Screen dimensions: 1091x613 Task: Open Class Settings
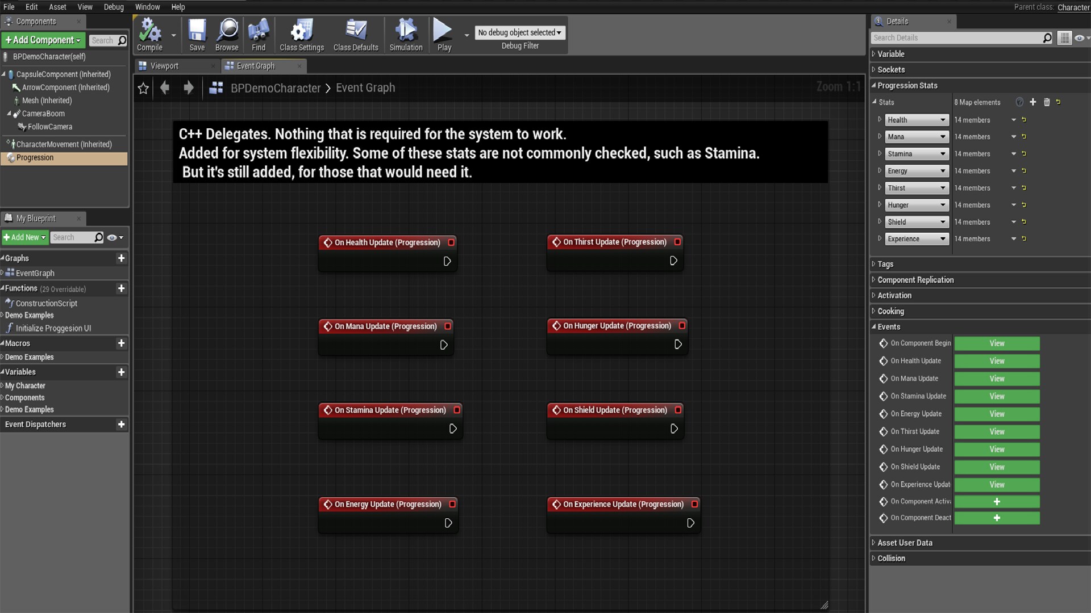click(301, 34)
